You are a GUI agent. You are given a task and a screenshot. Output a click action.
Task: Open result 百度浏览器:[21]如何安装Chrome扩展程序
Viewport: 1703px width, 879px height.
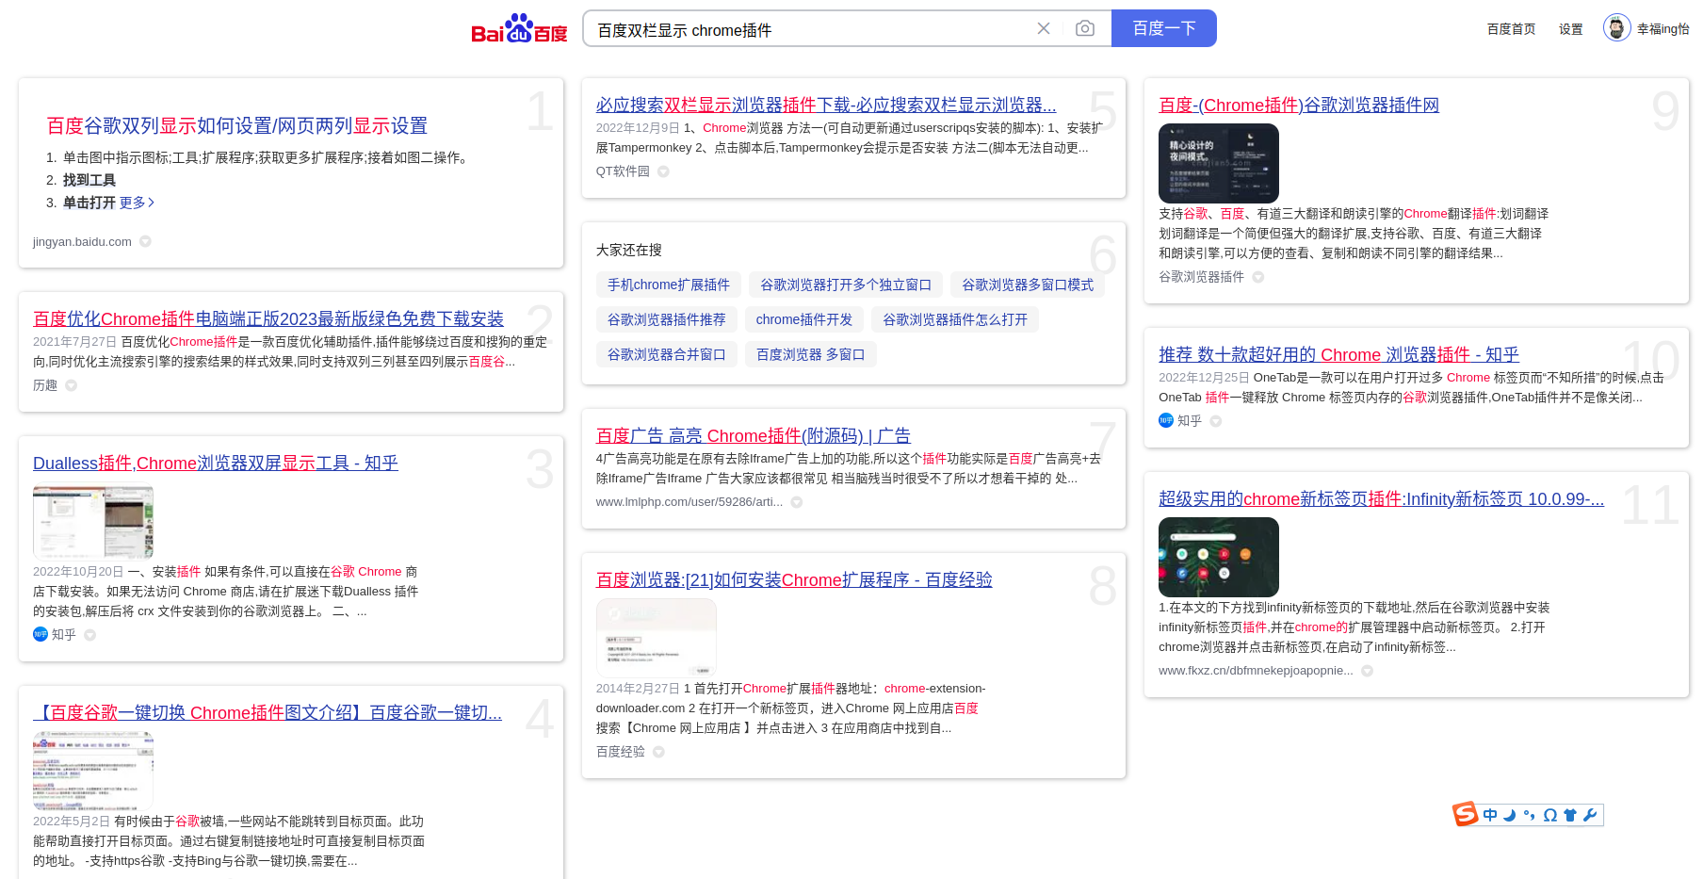click(794, 579)
